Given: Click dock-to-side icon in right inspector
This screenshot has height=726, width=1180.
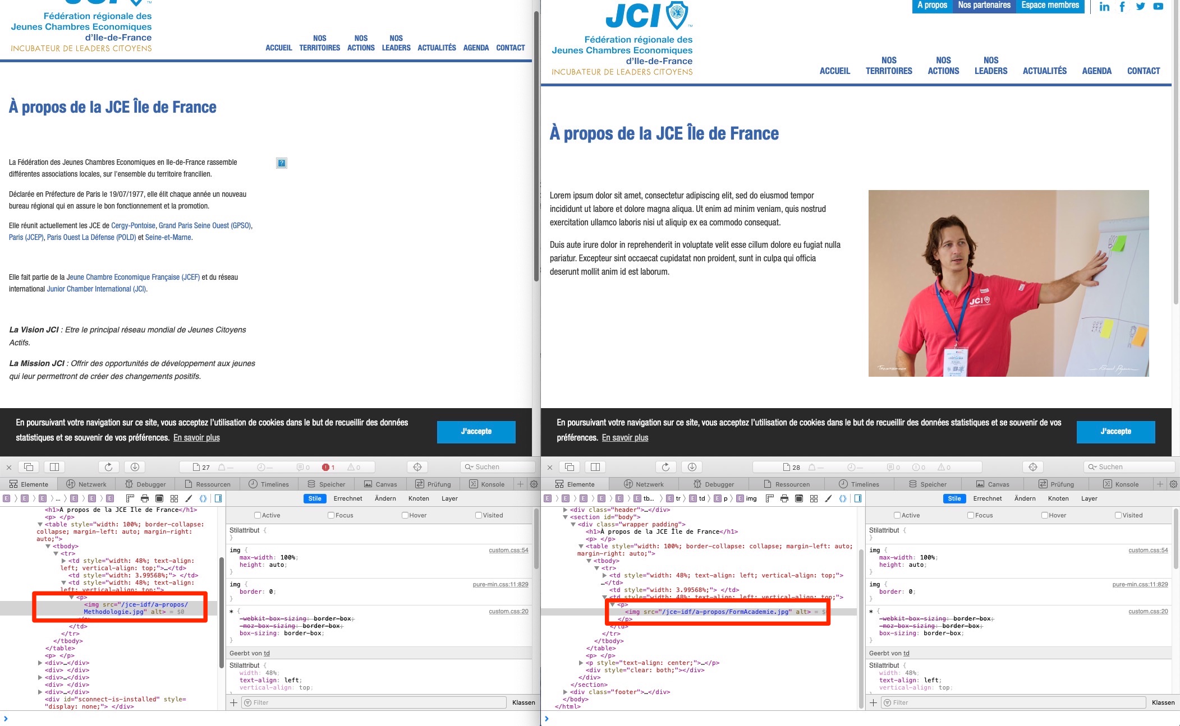Looking at the screenshot, I should [x=595, y=467].
